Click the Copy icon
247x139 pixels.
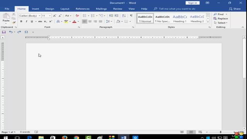click(14, 19)
